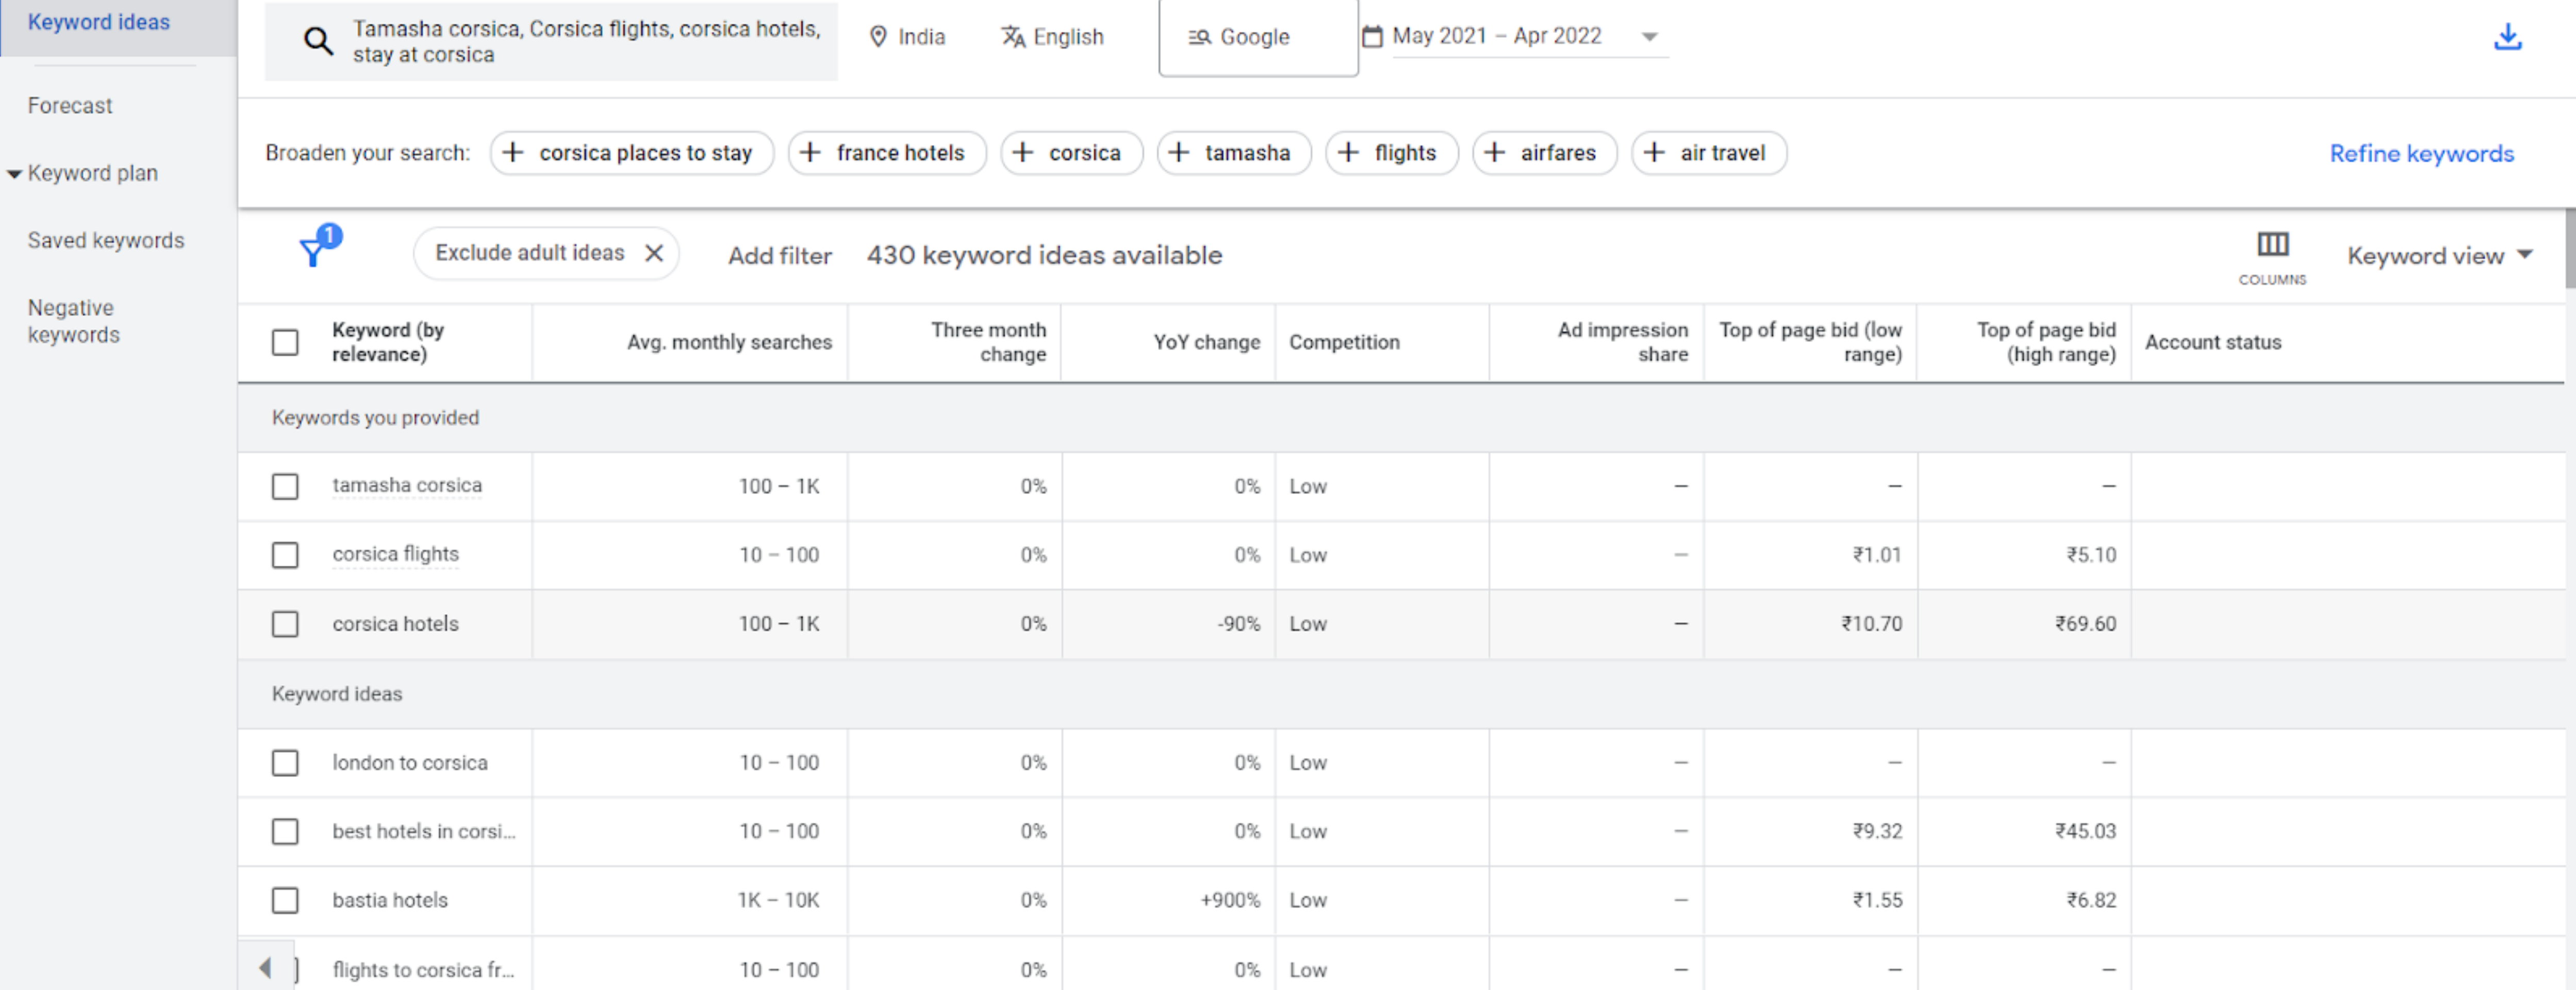2576x990 pixels.
Task: Click the 'corsica hotels' keyword text
Action: 395,624
